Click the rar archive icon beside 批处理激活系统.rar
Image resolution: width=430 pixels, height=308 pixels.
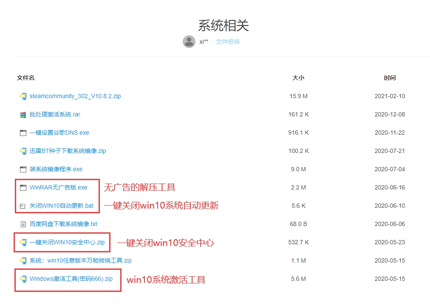point(23,115)
